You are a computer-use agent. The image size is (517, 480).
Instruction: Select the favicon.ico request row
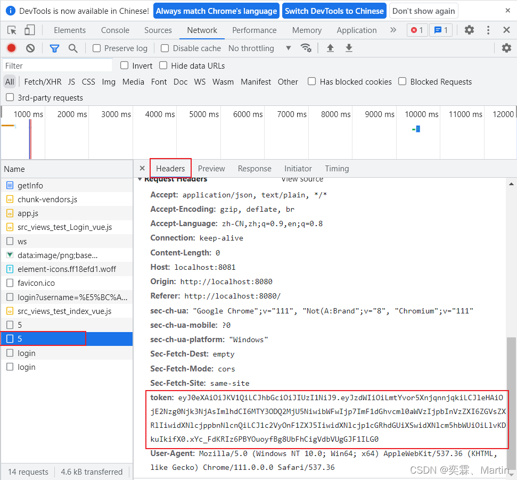click(67, 283)
